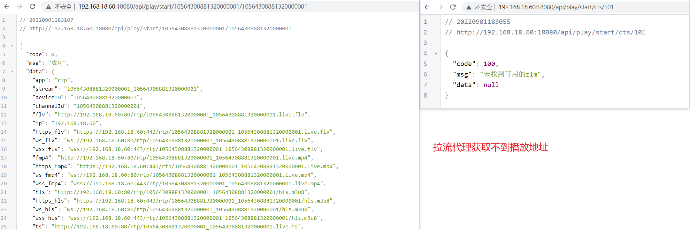Click the "rtp" app value

(62, 80)
